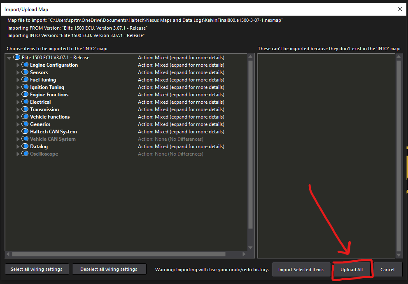The image size is (408, 284).
Task: Expand the Transmission tree node
Action: pos(18,109)
